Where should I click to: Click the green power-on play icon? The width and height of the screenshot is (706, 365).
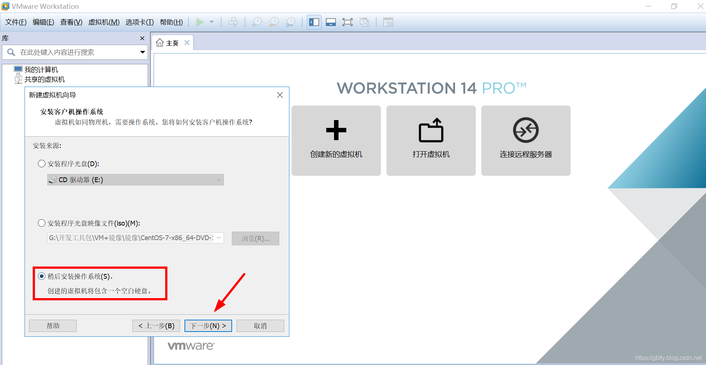click(x=200, y=22)
